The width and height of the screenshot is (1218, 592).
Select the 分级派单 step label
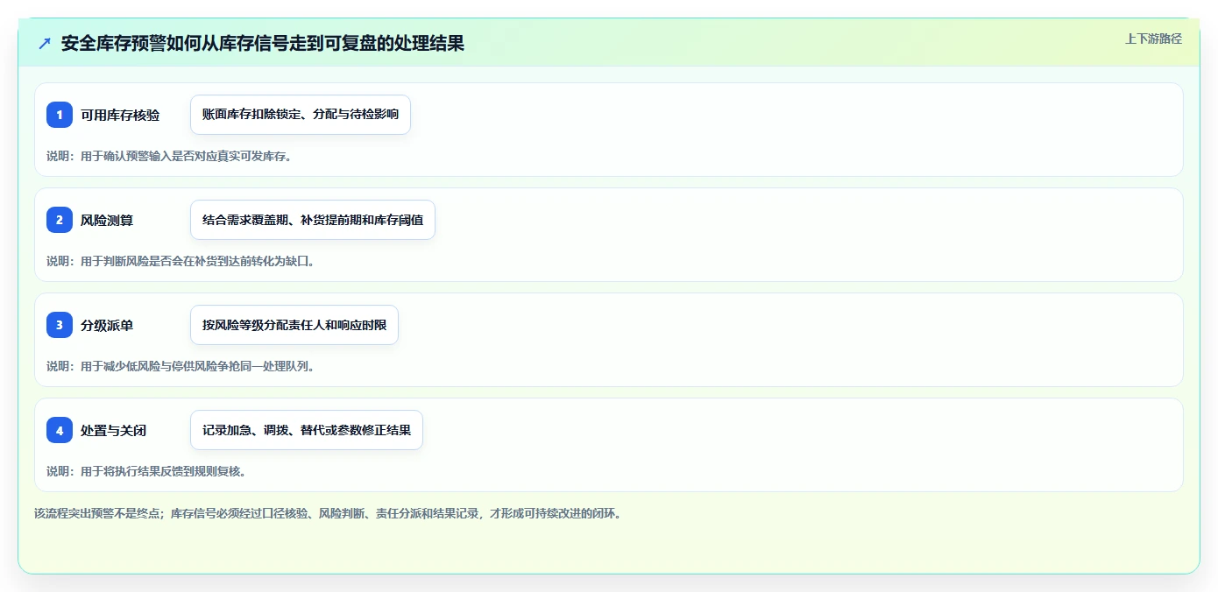point(107,325)
